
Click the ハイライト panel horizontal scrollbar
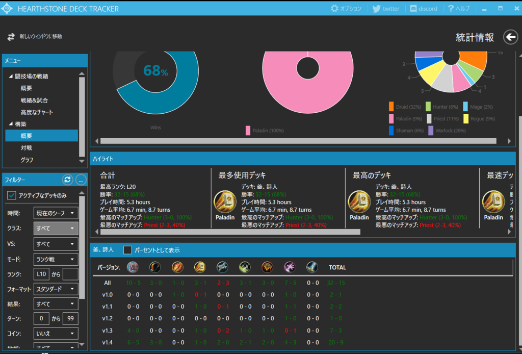pos(230,232)
